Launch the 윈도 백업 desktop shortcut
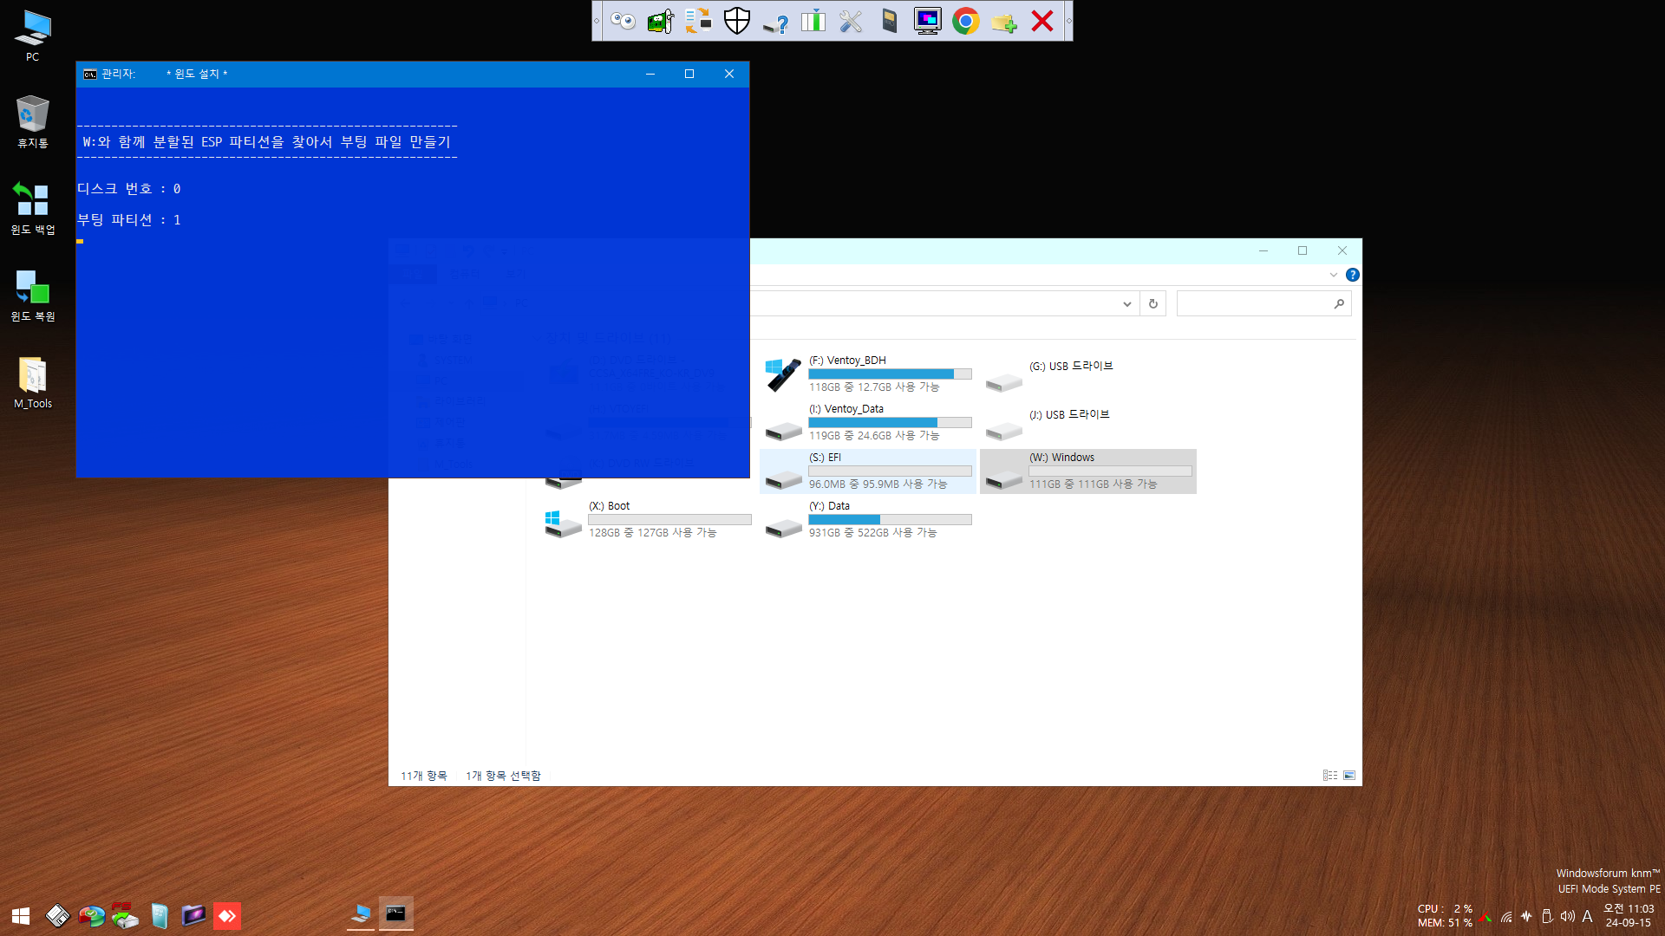This screenshot has width=1665, height=936. (33, 209)
